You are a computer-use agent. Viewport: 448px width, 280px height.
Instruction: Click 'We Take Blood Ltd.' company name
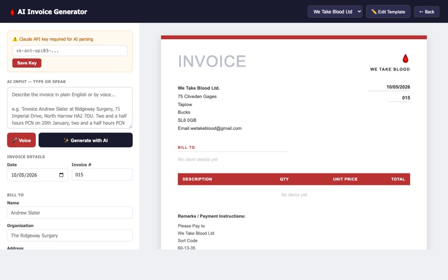199,88
